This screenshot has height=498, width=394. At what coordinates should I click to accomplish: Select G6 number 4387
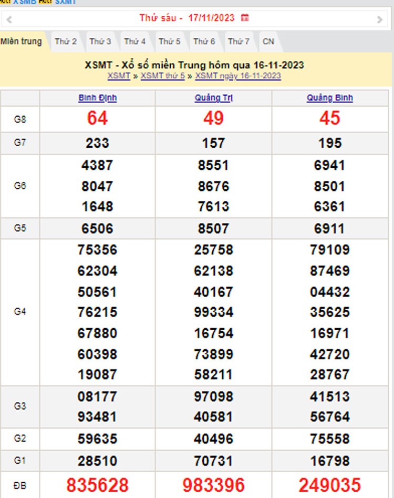[97, 166]
